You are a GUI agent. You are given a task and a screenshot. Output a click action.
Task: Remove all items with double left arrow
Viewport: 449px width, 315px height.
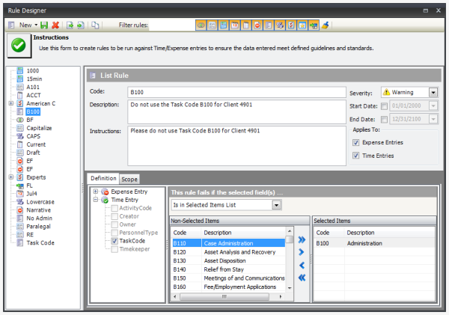(x=302, y=278)
